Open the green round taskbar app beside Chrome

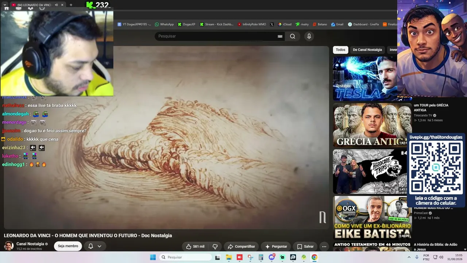[x=304, y=257]
